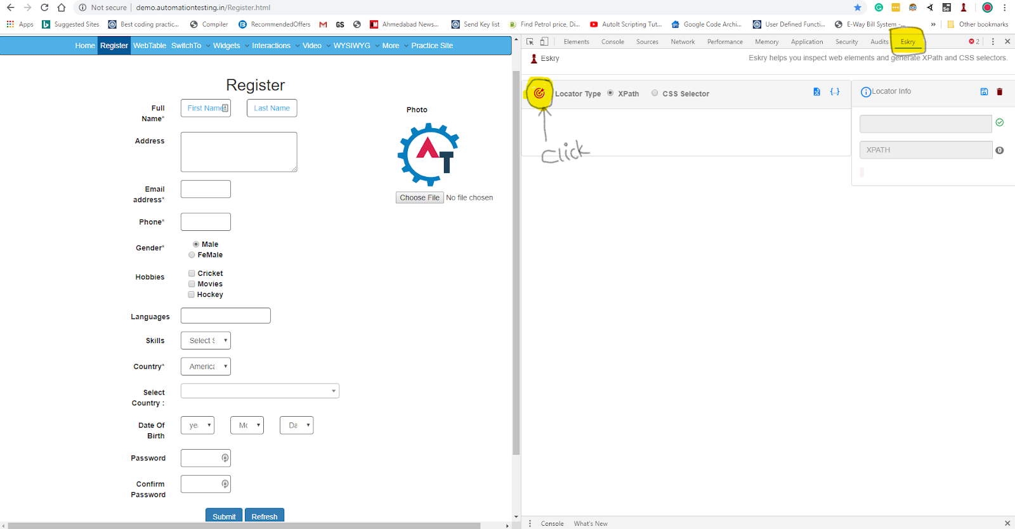1015x529 pixels.
Task: Open the WebTable navigation item
Action: (x=150, y=46)
